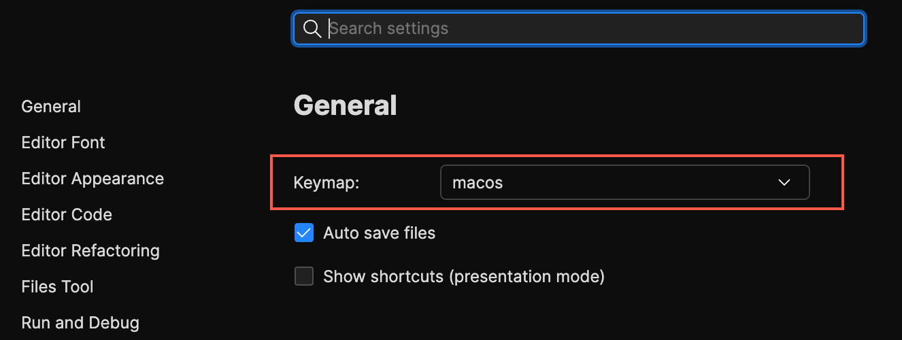Screen dimensions: 902x340
Task: Select General in the settings sidebar
Action: click(51, 107)
